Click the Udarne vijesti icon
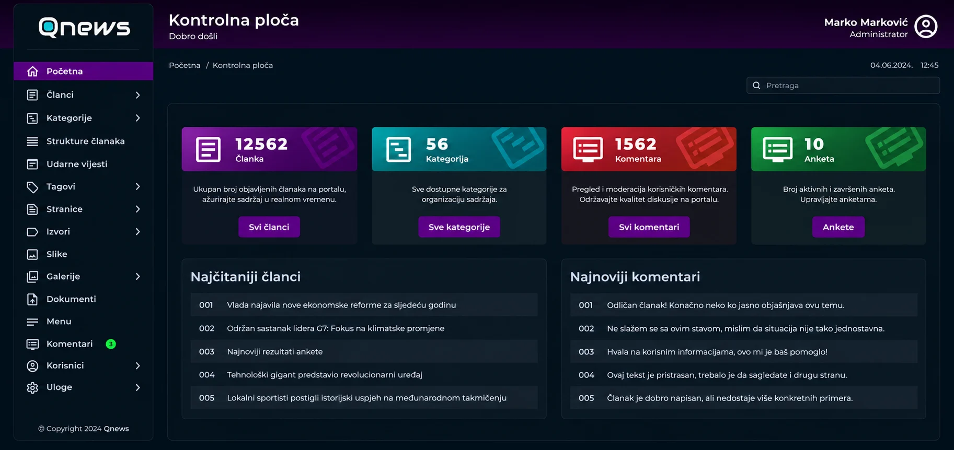954x450 pixels. coord(32,164)
